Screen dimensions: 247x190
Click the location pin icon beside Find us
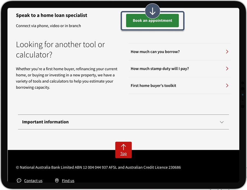pos(57,181)
